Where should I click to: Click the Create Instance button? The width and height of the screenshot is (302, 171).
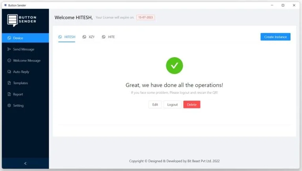click(x=275, y=37)
